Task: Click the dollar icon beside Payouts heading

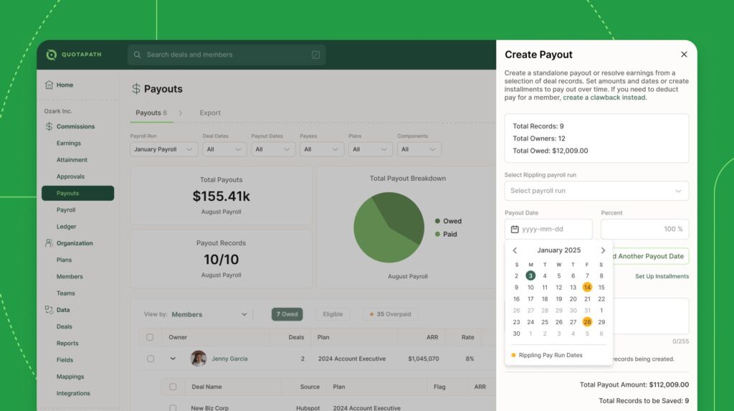Action: 135,88
